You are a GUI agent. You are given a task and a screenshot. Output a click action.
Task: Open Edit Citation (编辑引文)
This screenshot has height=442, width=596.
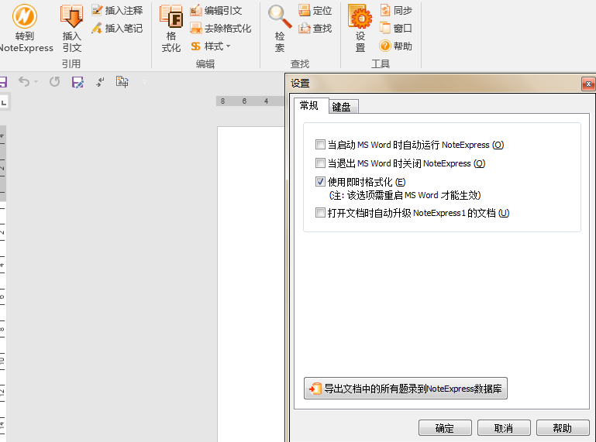coord(216,11)
